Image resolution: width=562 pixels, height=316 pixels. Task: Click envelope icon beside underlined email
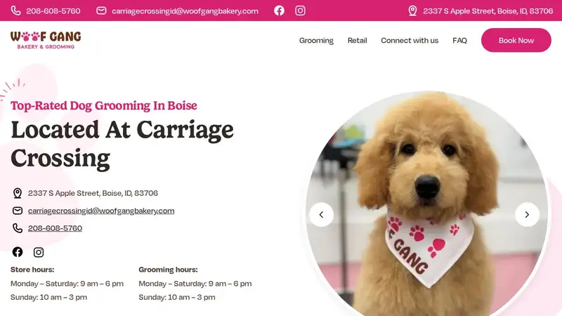[x=17, y=211]
